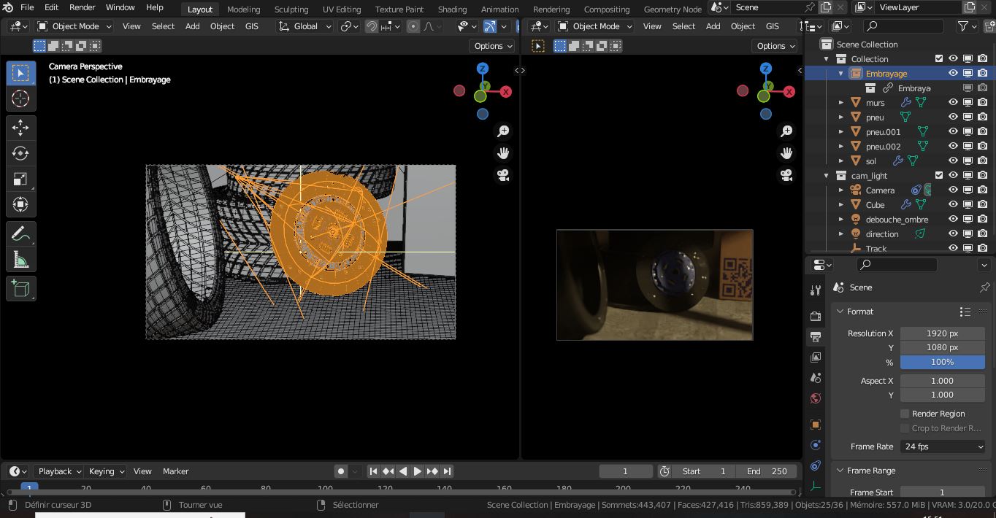Hide the pneu object in the viewport
The height and width of the screenshot is (518, 996).
953,117
